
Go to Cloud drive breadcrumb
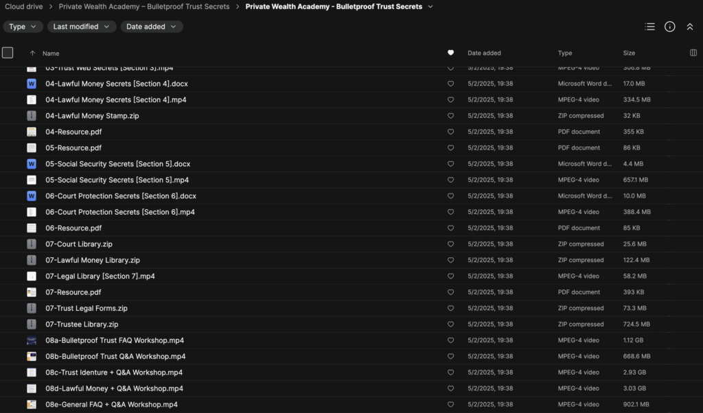[23, 7]
